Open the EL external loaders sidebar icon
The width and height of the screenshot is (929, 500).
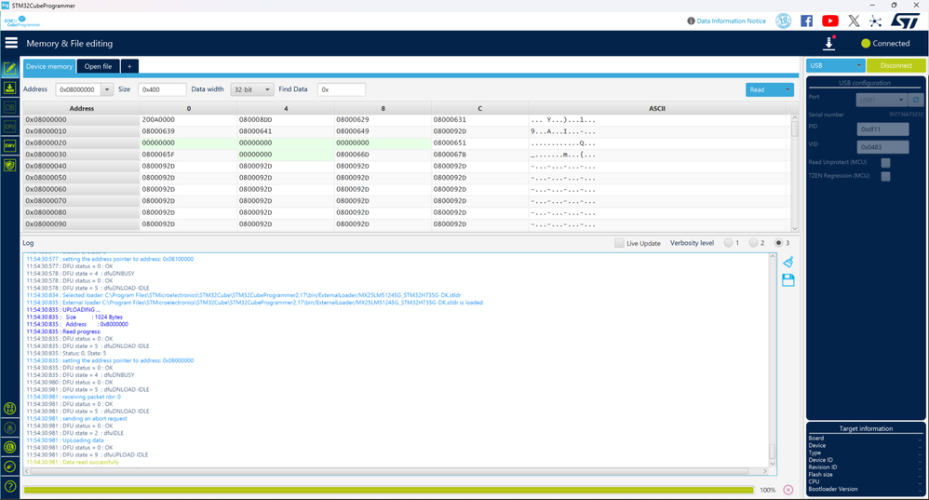(10, 447)
